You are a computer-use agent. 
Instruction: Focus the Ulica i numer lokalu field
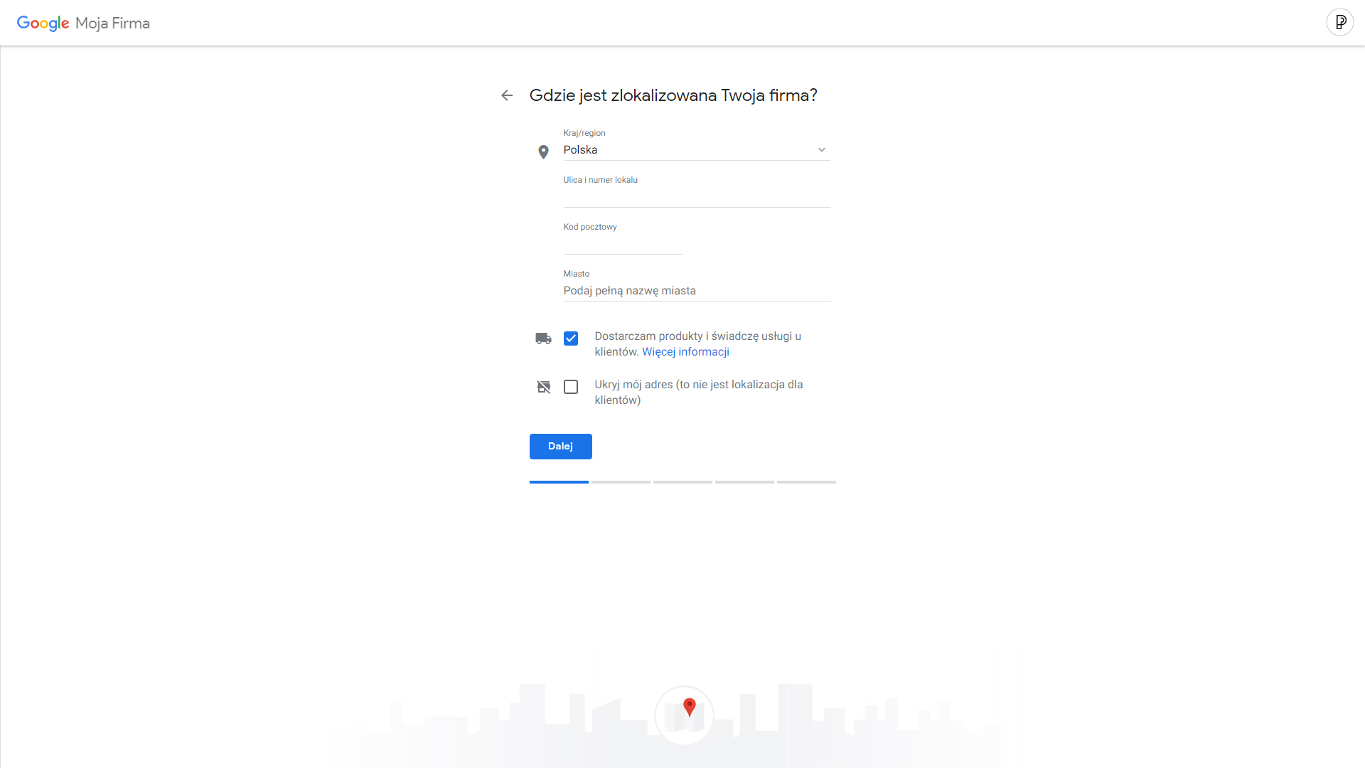[x=697, y=197]
